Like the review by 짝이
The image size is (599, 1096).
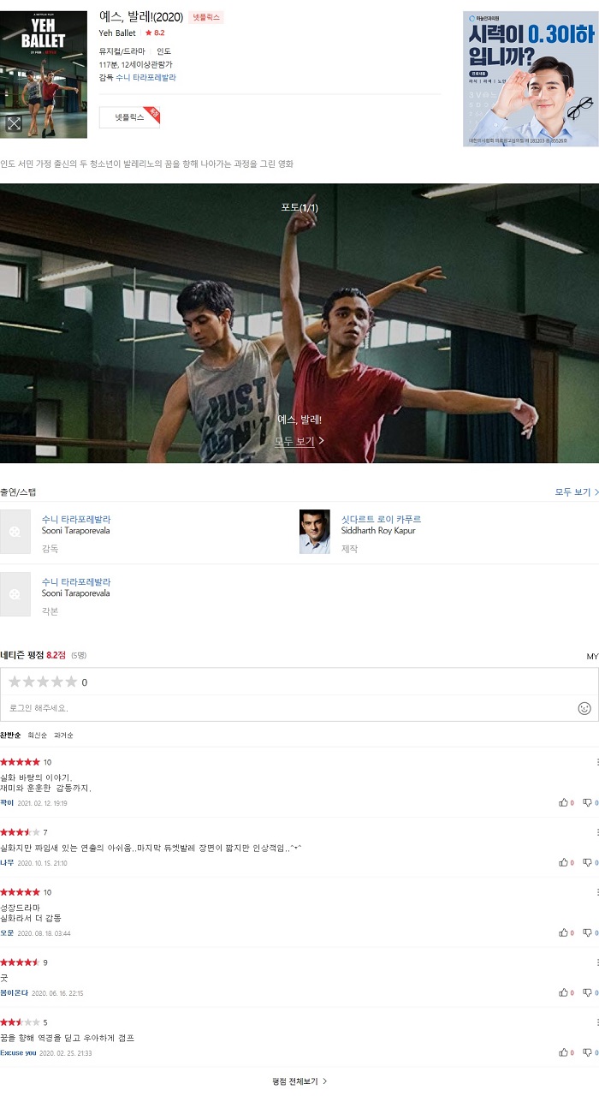[566, 802]
